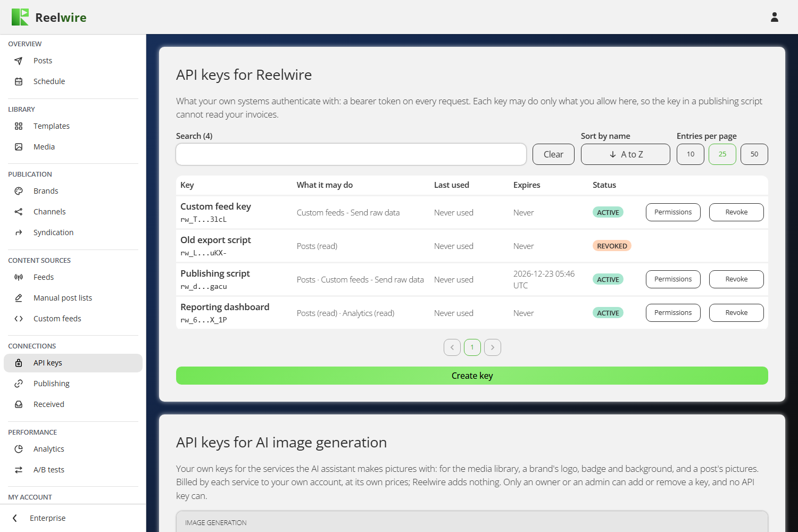798x532 pixels.
Task: Navigate to Brands
Action: click(73, 191)
